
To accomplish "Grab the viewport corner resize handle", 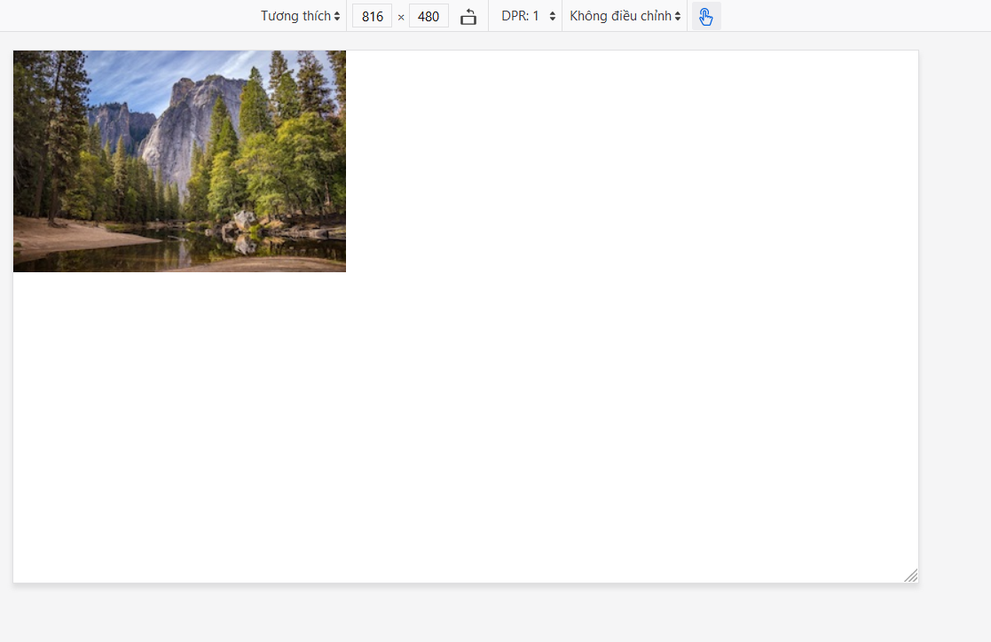I will [910, 575].
